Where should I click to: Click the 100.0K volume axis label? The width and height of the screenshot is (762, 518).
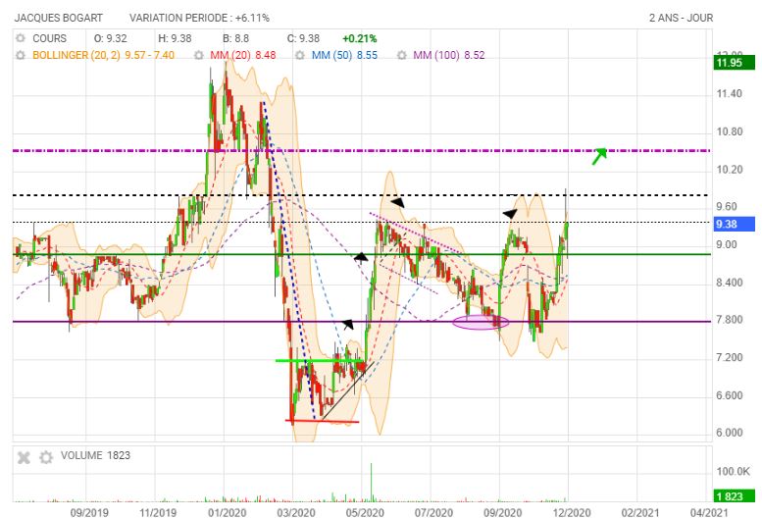(x=733, y=471)
